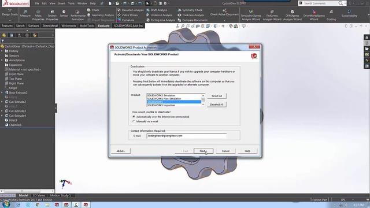
Task: Click the E-mail input field
Action: click(x=186, y=136)
